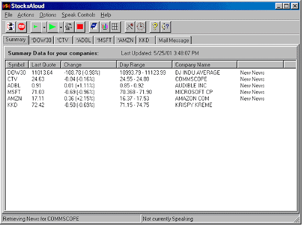Open the Mail Message tab
This screenshot has width=302, height=225.
pos(174,40)
